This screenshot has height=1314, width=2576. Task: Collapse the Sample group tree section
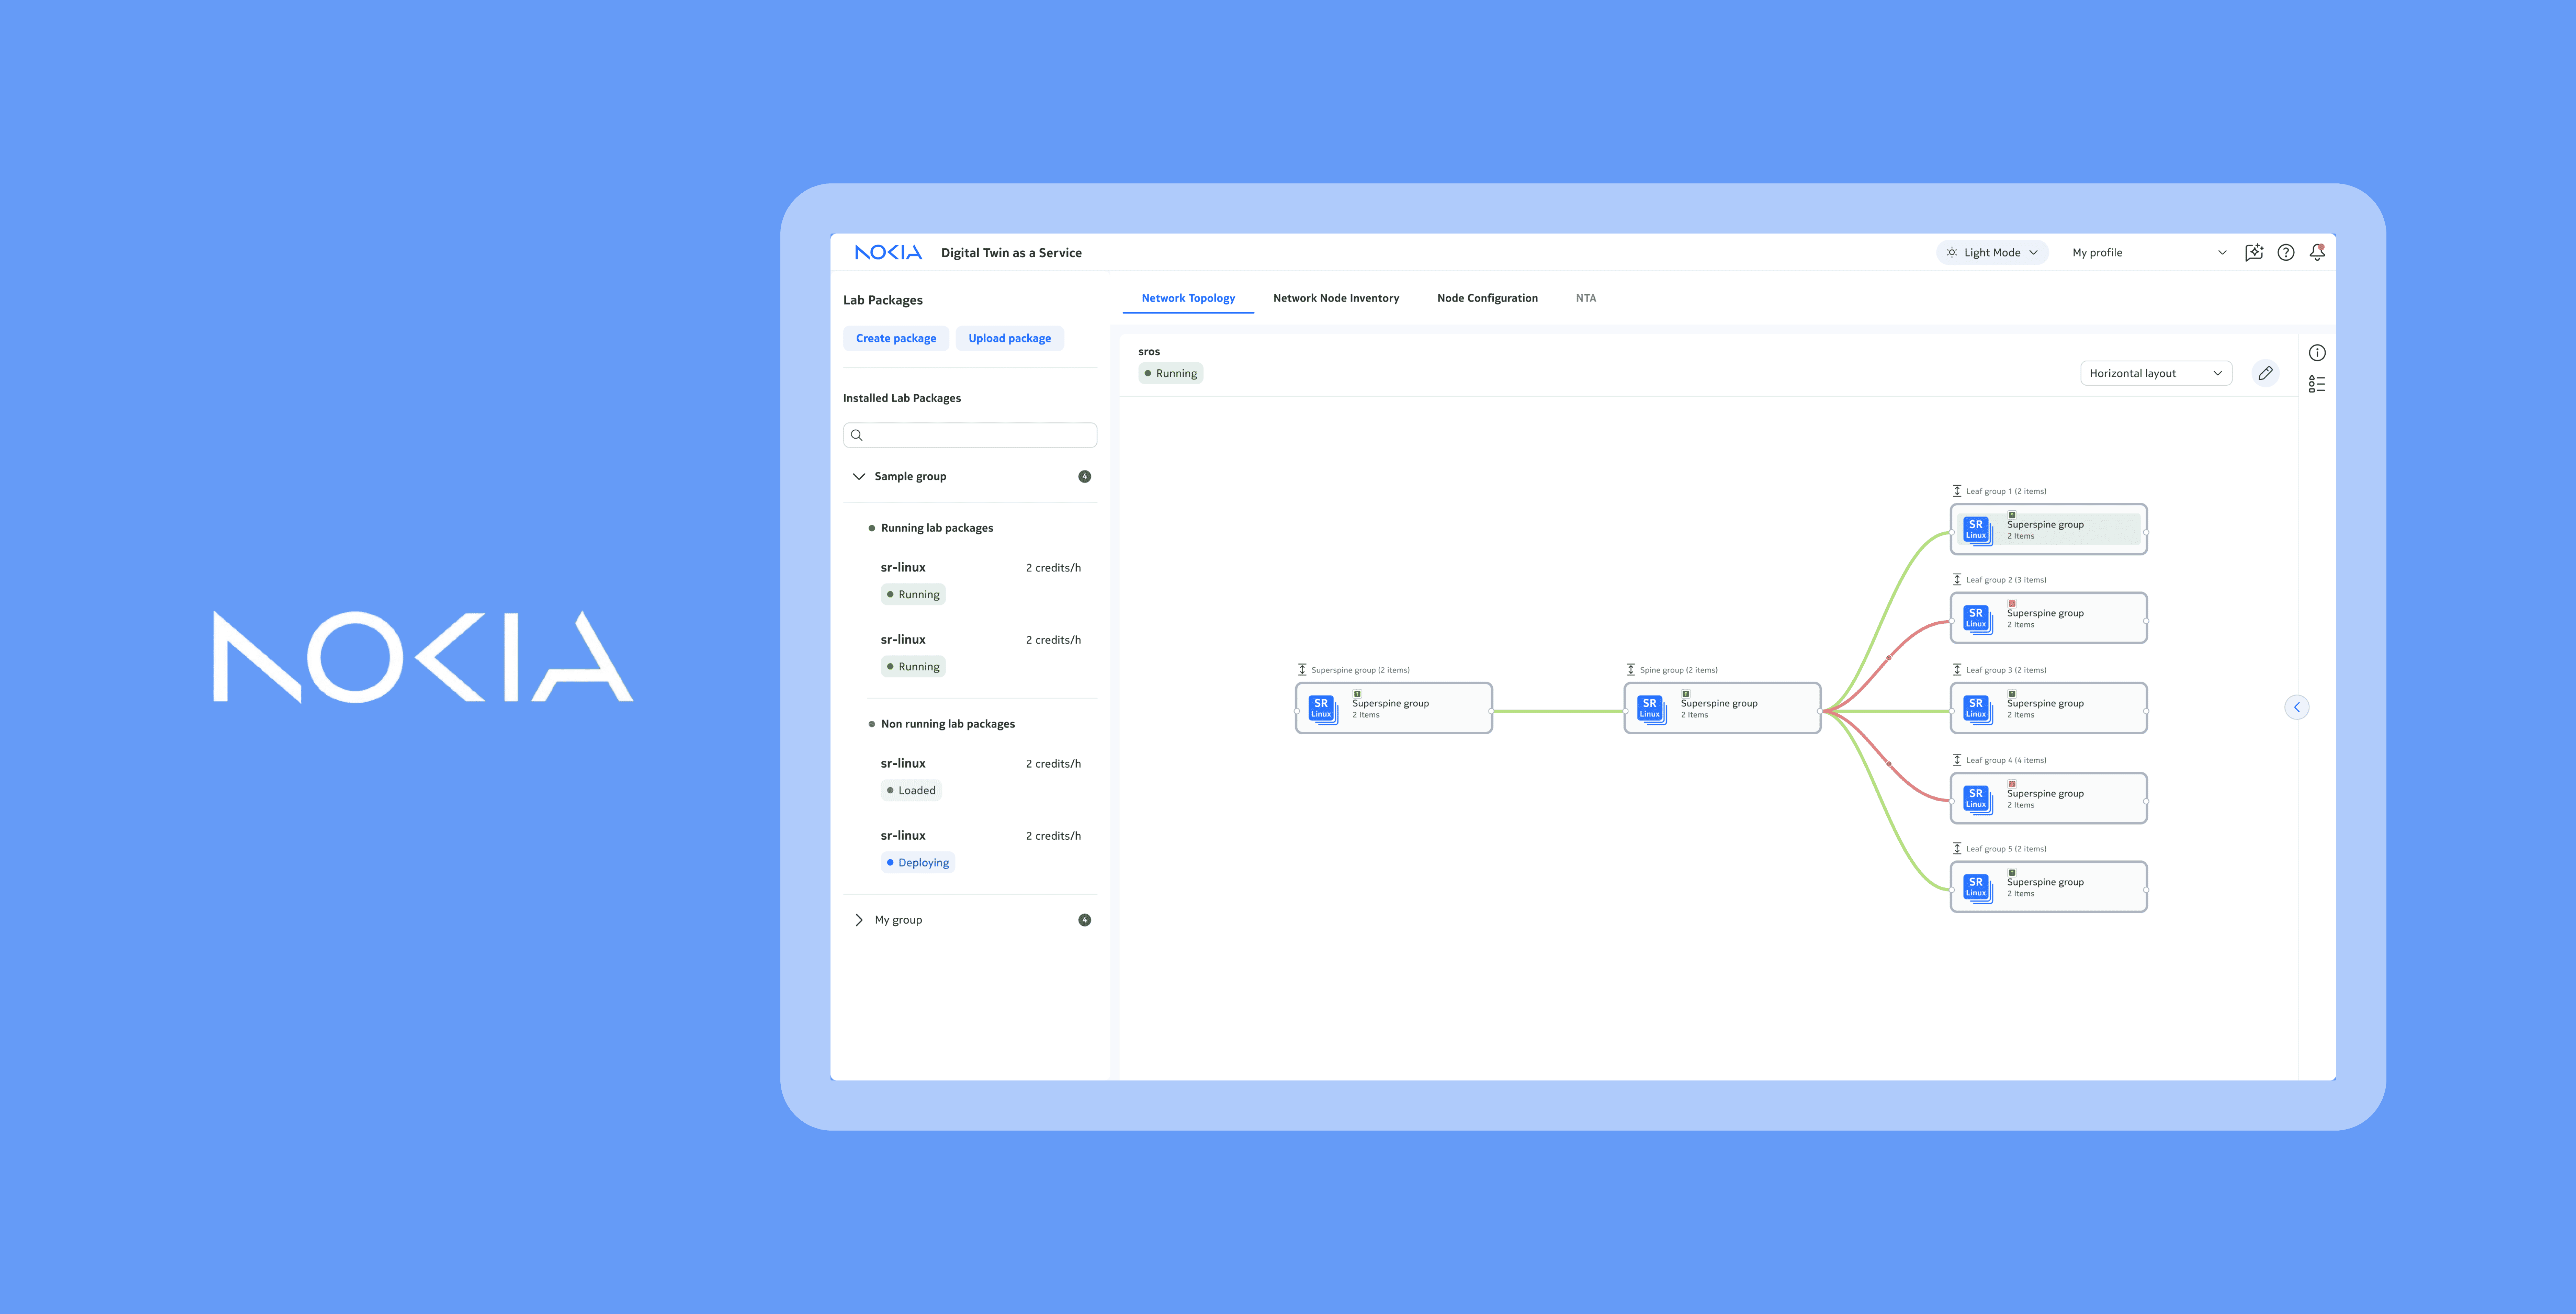coord(859,476)
